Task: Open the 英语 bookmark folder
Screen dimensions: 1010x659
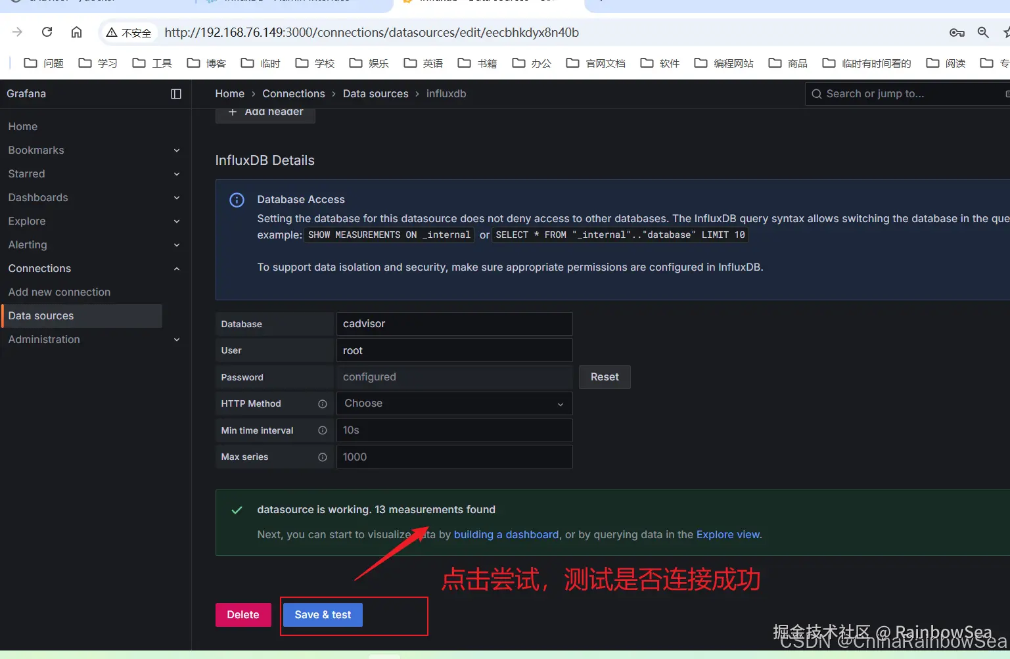Action: coord(423,63)
